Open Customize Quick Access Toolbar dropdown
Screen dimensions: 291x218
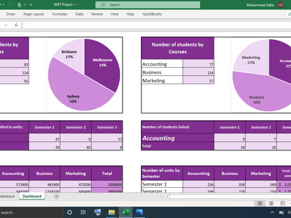[x=31, y=5]
